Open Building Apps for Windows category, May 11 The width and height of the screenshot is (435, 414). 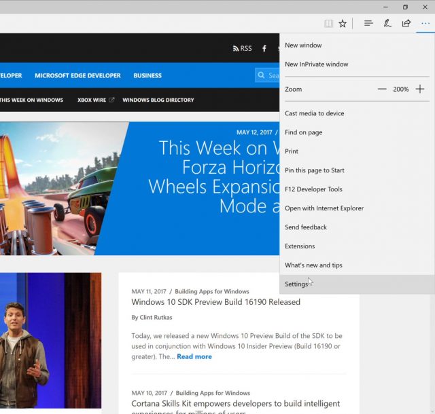click(x=212, y=292)
